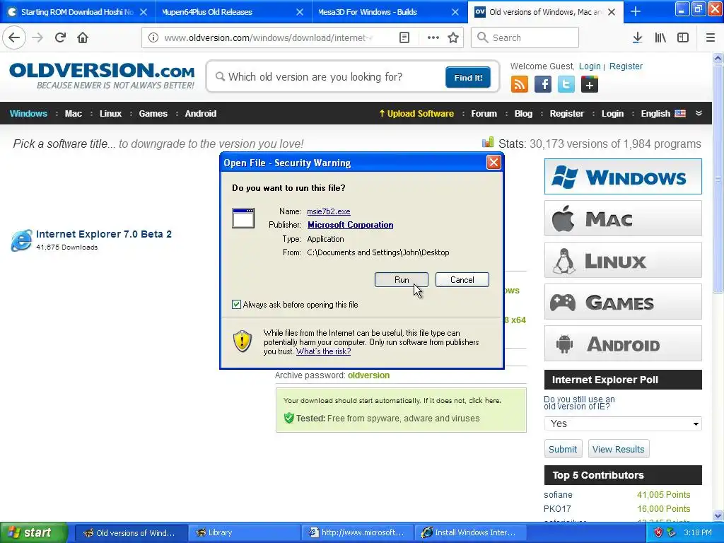The width and height of the screenshot is (724, 543).
Task: Bookmark this page with the star icon
Action: click(453, 37)
